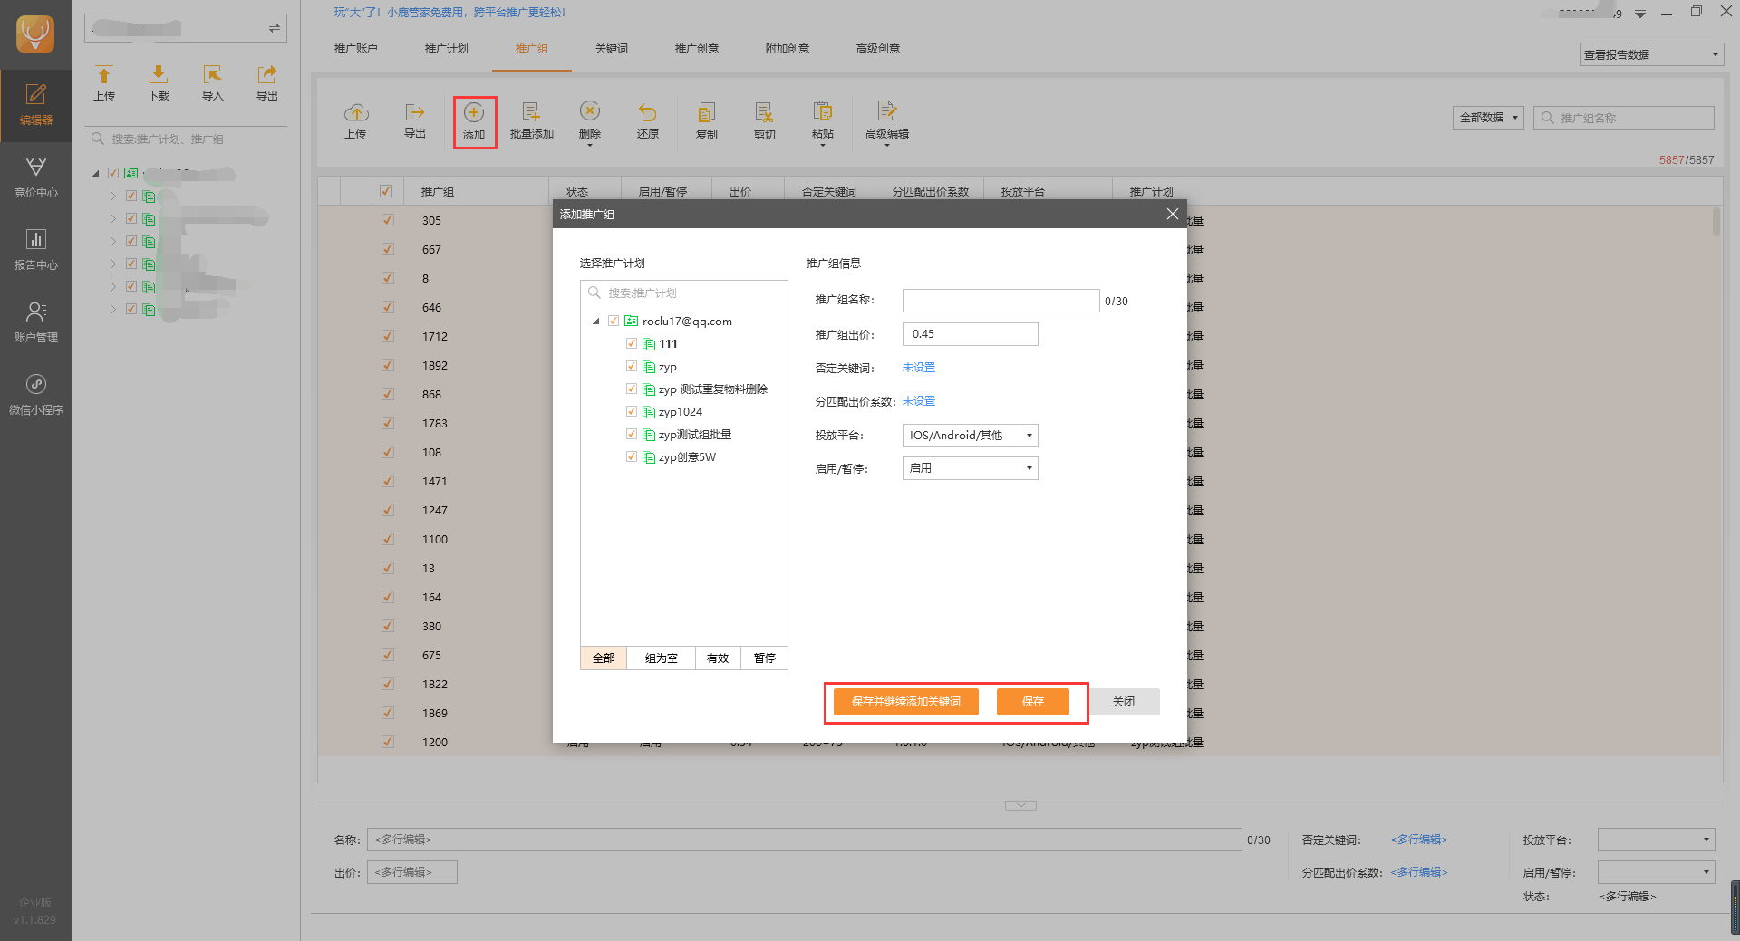Toggle checkbox for row 305
The width and height of the screenshot is (1740, 941).
point(388,220)
